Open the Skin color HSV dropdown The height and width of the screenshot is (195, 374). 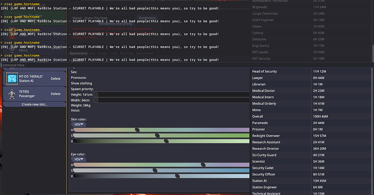coord(79,125)
